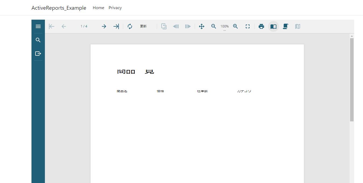Jump to the last page
Screen dimensions: 363x183
click(x=116, y=26)
